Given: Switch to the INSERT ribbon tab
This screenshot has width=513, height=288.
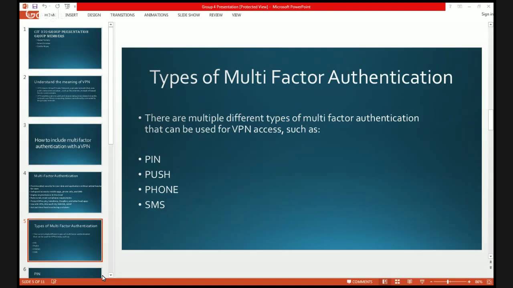Looking at the screenshot, I should coord(72,15).
